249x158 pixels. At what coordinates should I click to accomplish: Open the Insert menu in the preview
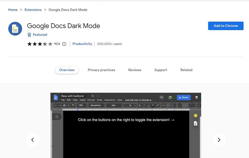click(x=82, y=100)
